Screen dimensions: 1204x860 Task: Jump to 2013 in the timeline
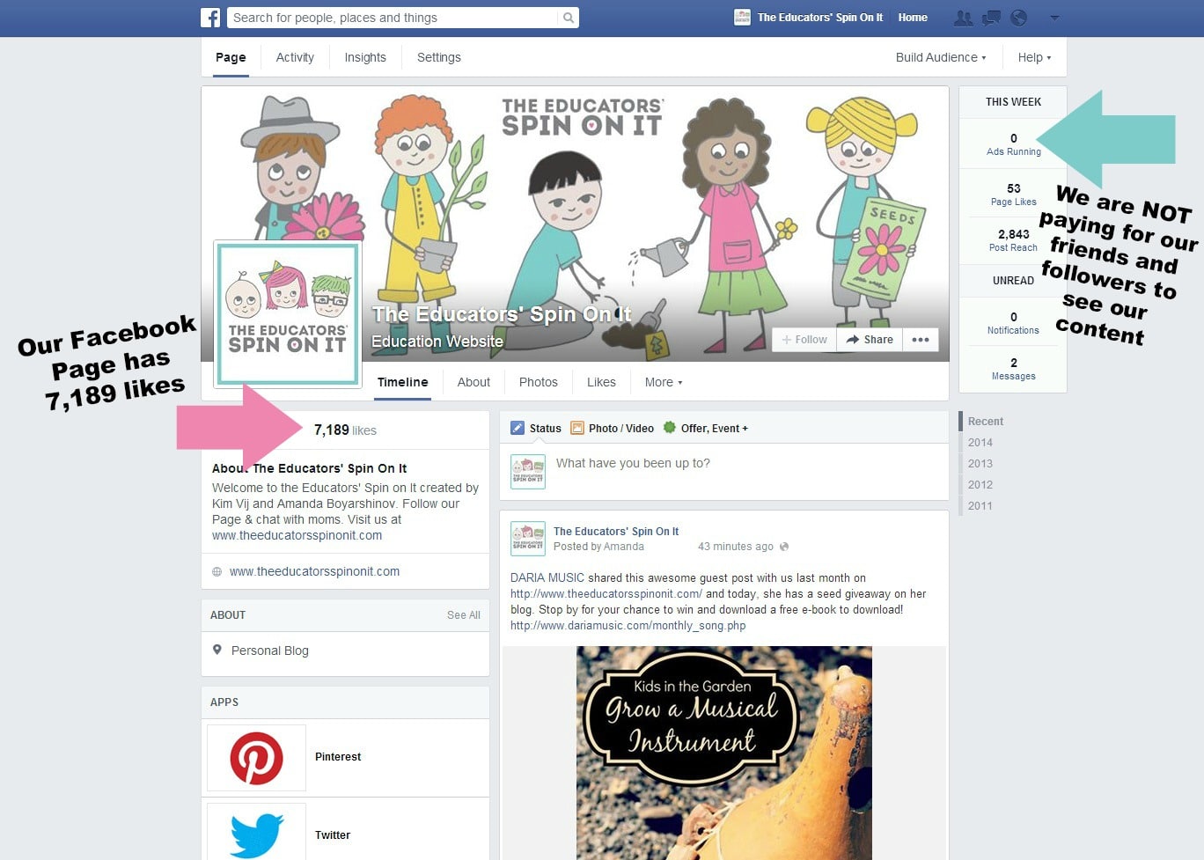980,464
